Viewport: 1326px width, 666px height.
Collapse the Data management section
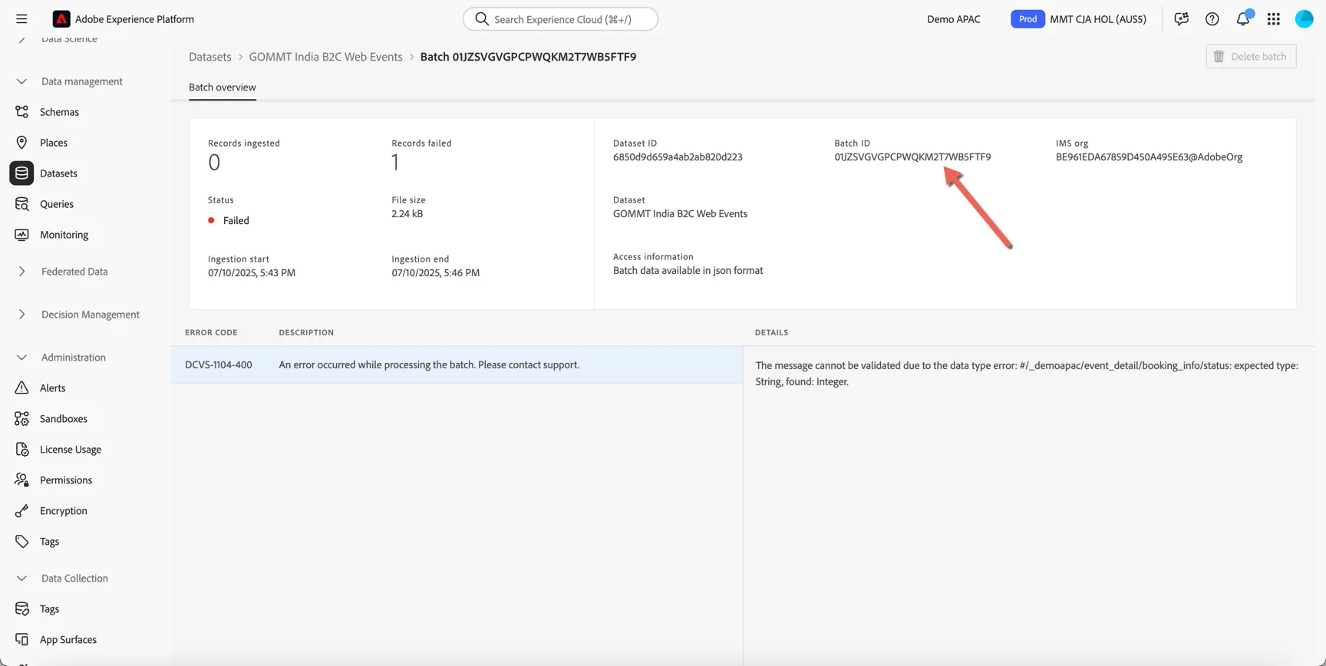pyautogui.click(x=21, y=81)
